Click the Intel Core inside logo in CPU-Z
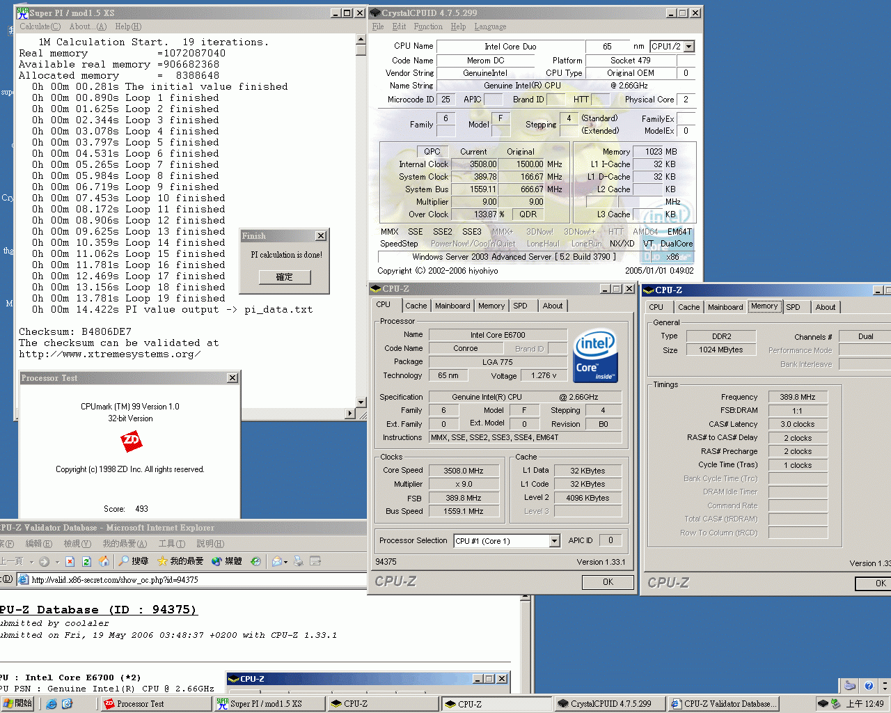This screenshot has width=891, height=713. coord(594,356)
